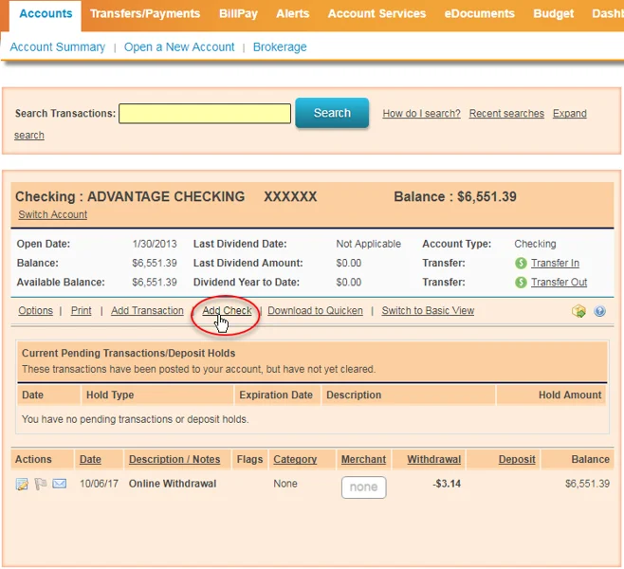Image resolution: width=624 pixels, height=569 pixels.
Task: Click the blue Search button
Action: 332,113
